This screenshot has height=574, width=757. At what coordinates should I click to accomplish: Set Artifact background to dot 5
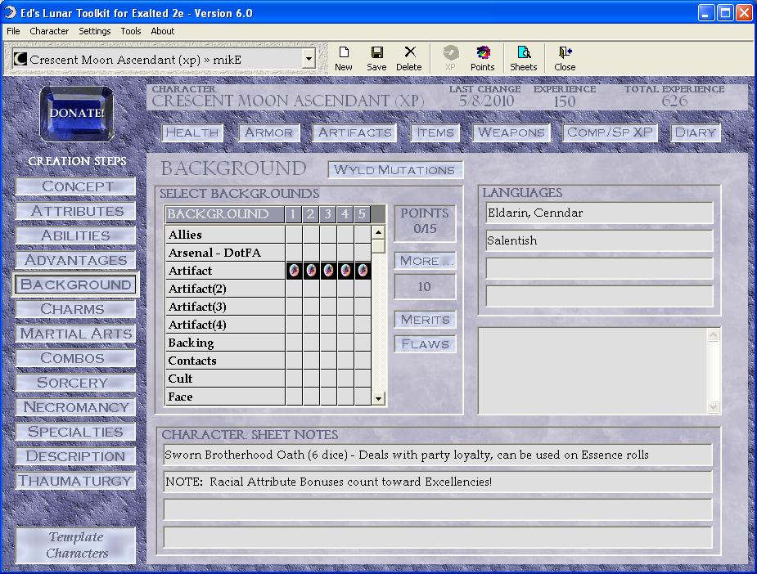point(362,271)
